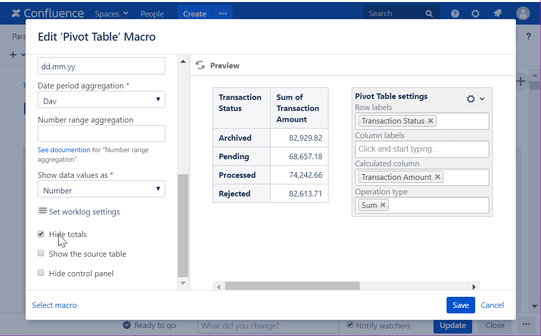Open the See documentation link
The image size is (541, 336).
(x=63, y=149)
